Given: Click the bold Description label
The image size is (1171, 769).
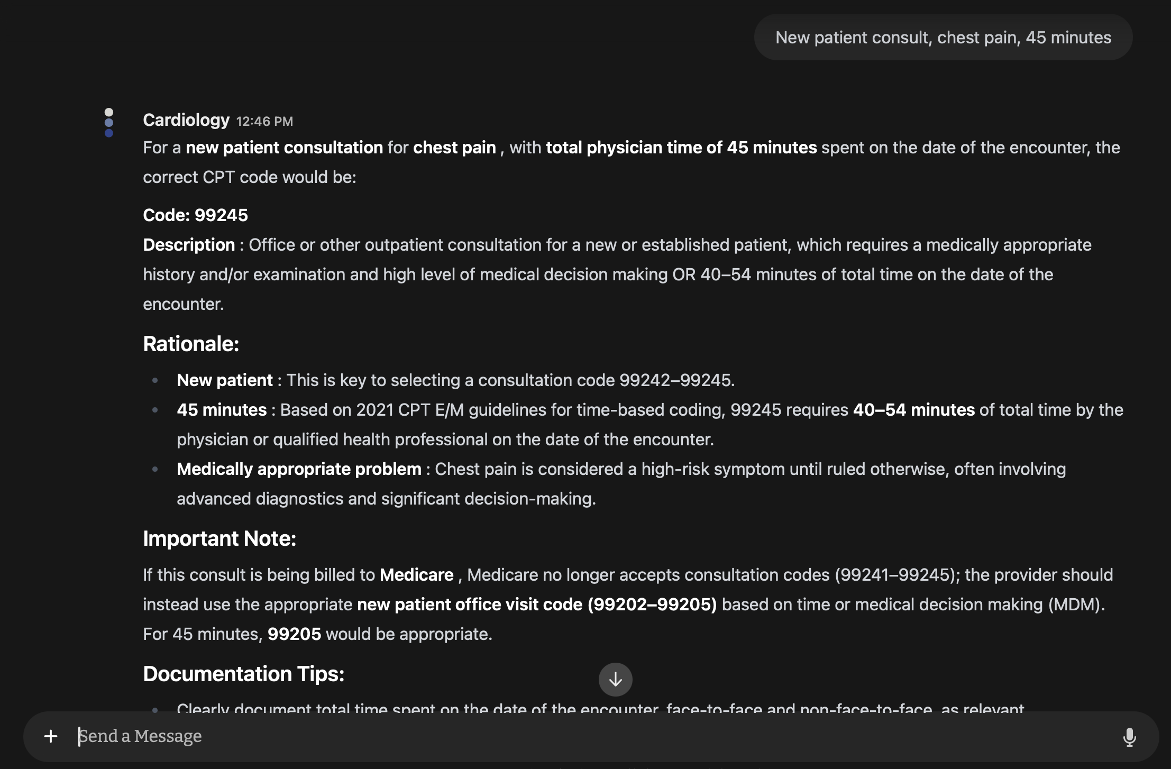Looking at the screenshot, I should click(189, 245).
